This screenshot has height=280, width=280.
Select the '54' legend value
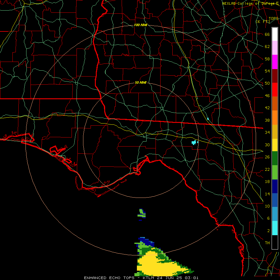coord(267,71)
